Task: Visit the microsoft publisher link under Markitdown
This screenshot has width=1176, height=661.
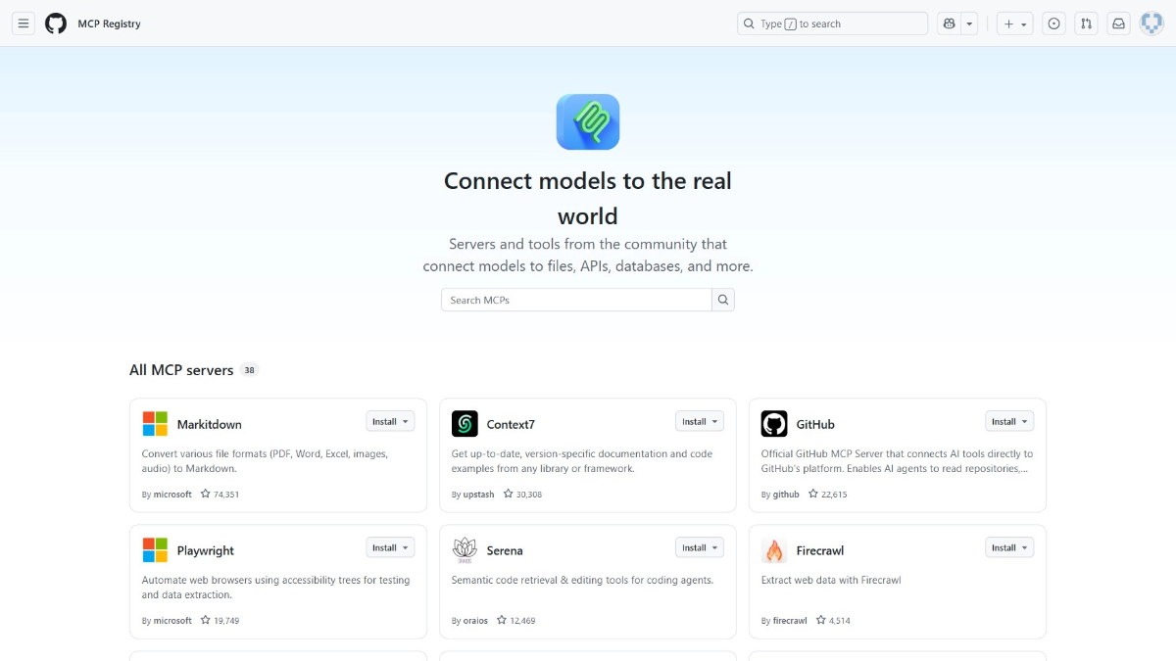Action: point(173,495)
